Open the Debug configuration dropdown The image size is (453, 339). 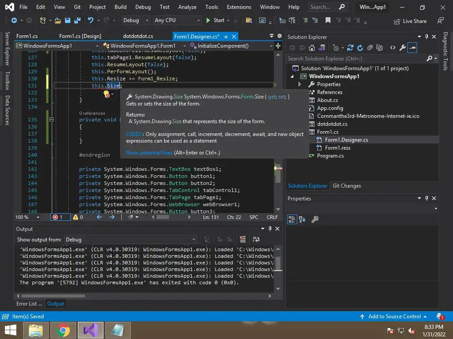135,20
